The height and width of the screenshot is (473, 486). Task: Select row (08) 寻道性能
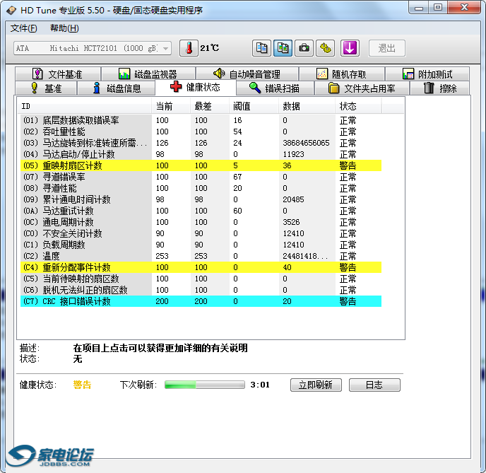[201, 188]
